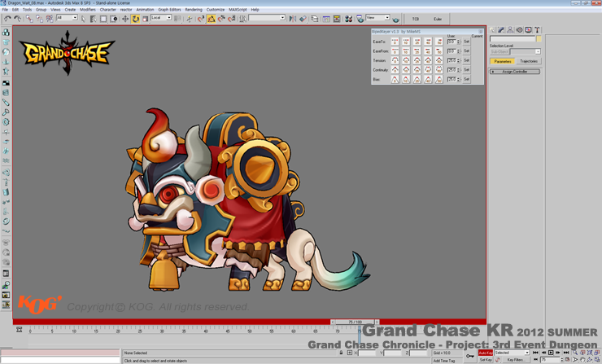The image size is (602, 364).
Task: Open the Display panel tab icon
Action: point(529,30)
